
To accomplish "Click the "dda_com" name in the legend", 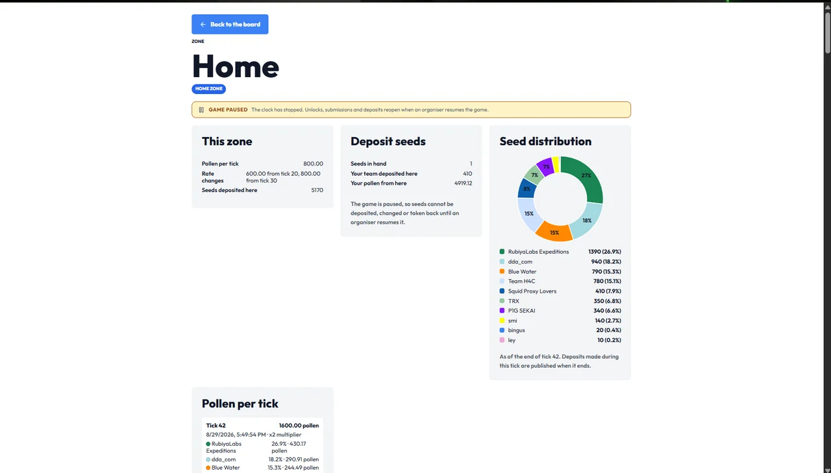I will point(520,261).
